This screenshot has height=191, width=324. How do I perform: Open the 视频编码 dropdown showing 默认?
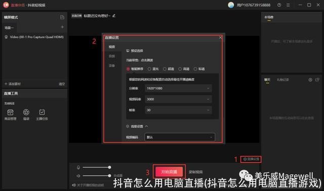180,137
